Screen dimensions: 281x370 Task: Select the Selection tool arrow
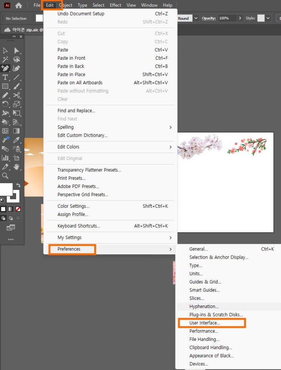pos(5,51)
